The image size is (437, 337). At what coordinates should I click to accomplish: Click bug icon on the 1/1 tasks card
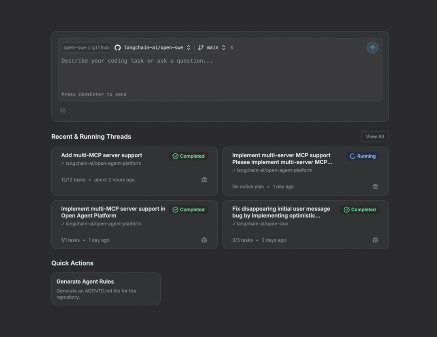pyautogui.click(x=204, y=240)
